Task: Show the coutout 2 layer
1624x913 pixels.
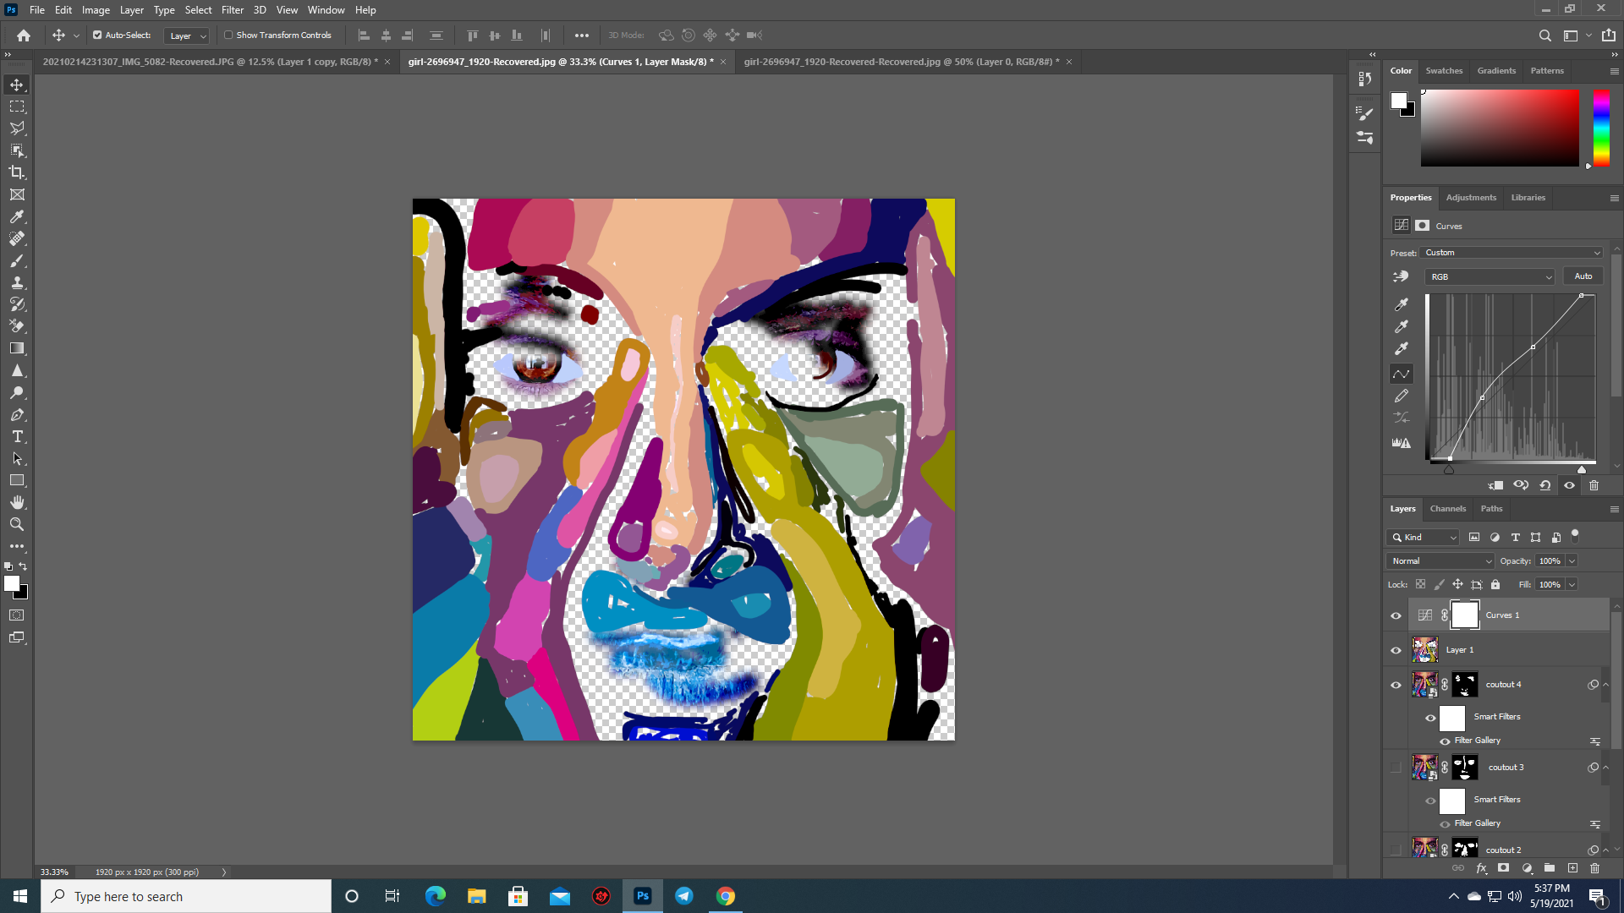Action: pos(1396,850)
